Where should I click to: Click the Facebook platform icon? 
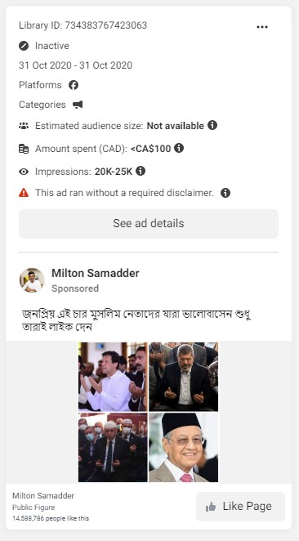74,85
